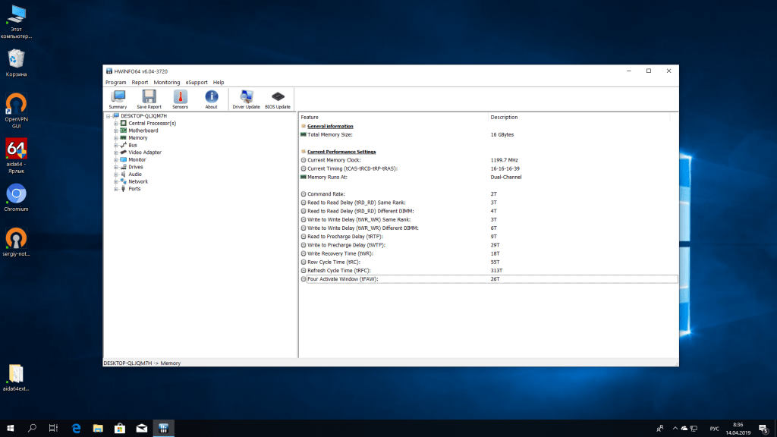Viewport: 777px width, 437px height.
Task: Select Motherboard in the tree
Action: pyautogui.click(x=143, y=130)
